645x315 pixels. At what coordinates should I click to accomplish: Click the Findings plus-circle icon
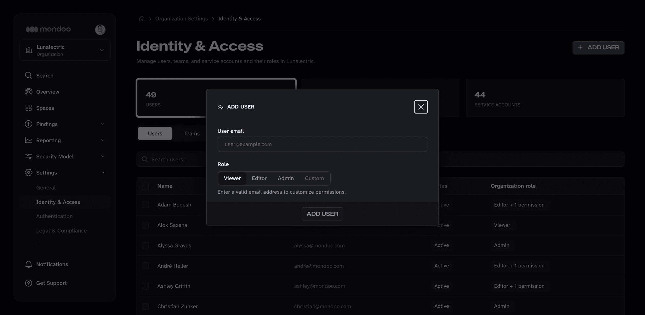click(28, 124)
